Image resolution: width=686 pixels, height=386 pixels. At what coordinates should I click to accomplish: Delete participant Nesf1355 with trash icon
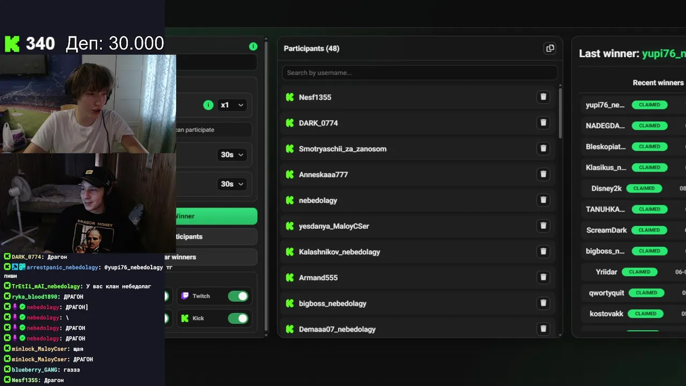[x=543, y=97]
